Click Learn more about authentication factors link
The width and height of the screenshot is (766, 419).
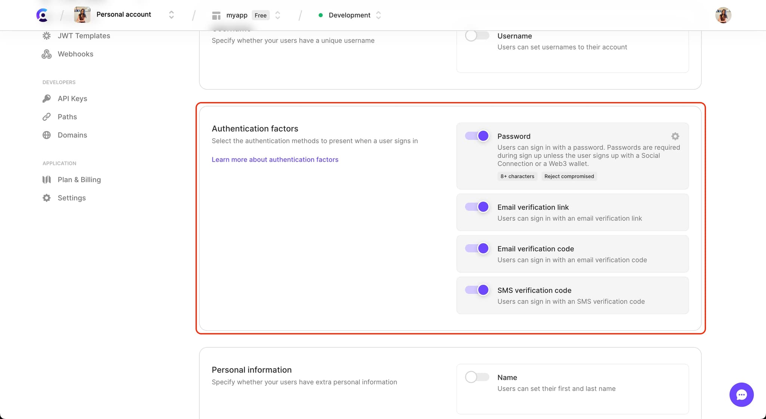[275, 159]
